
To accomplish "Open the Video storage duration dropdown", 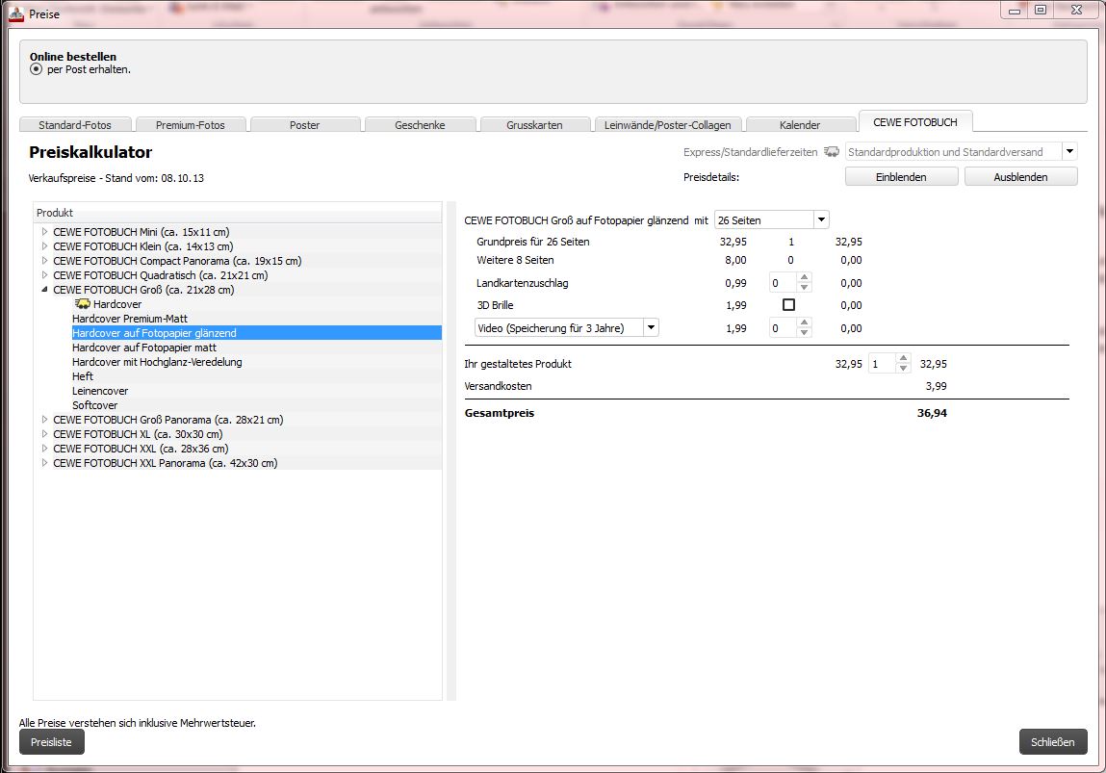I will [651, 328].
